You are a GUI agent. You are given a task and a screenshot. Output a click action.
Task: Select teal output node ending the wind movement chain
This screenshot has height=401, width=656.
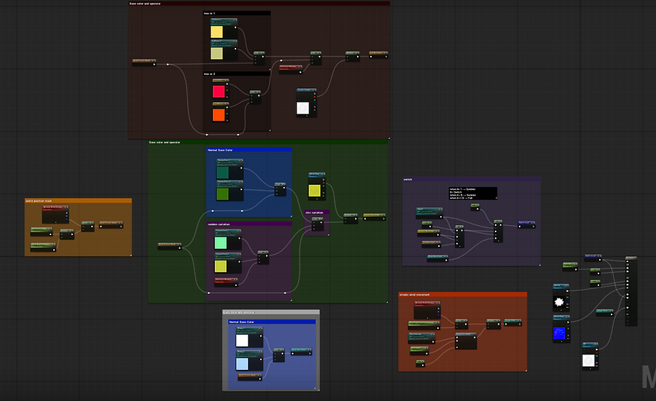(x=512, y=322)
